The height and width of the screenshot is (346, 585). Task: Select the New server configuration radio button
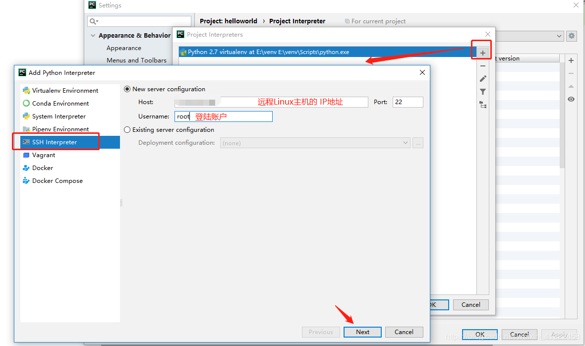click(x=127, y=89)
